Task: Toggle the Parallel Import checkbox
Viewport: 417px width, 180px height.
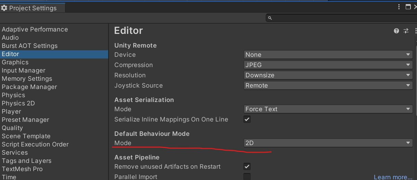Action: 247,177
